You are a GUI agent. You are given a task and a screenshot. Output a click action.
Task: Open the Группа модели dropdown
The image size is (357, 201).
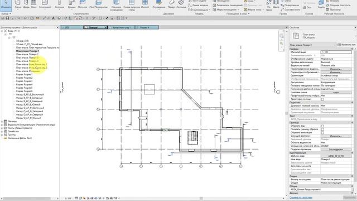click(x=200, y=10)
